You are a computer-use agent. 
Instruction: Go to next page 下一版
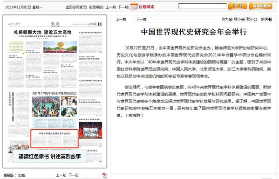point(74,175)
